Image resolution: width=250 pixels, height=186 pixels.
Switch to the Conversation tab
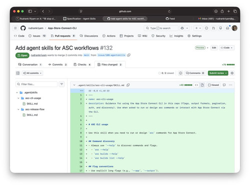point(30,64)
